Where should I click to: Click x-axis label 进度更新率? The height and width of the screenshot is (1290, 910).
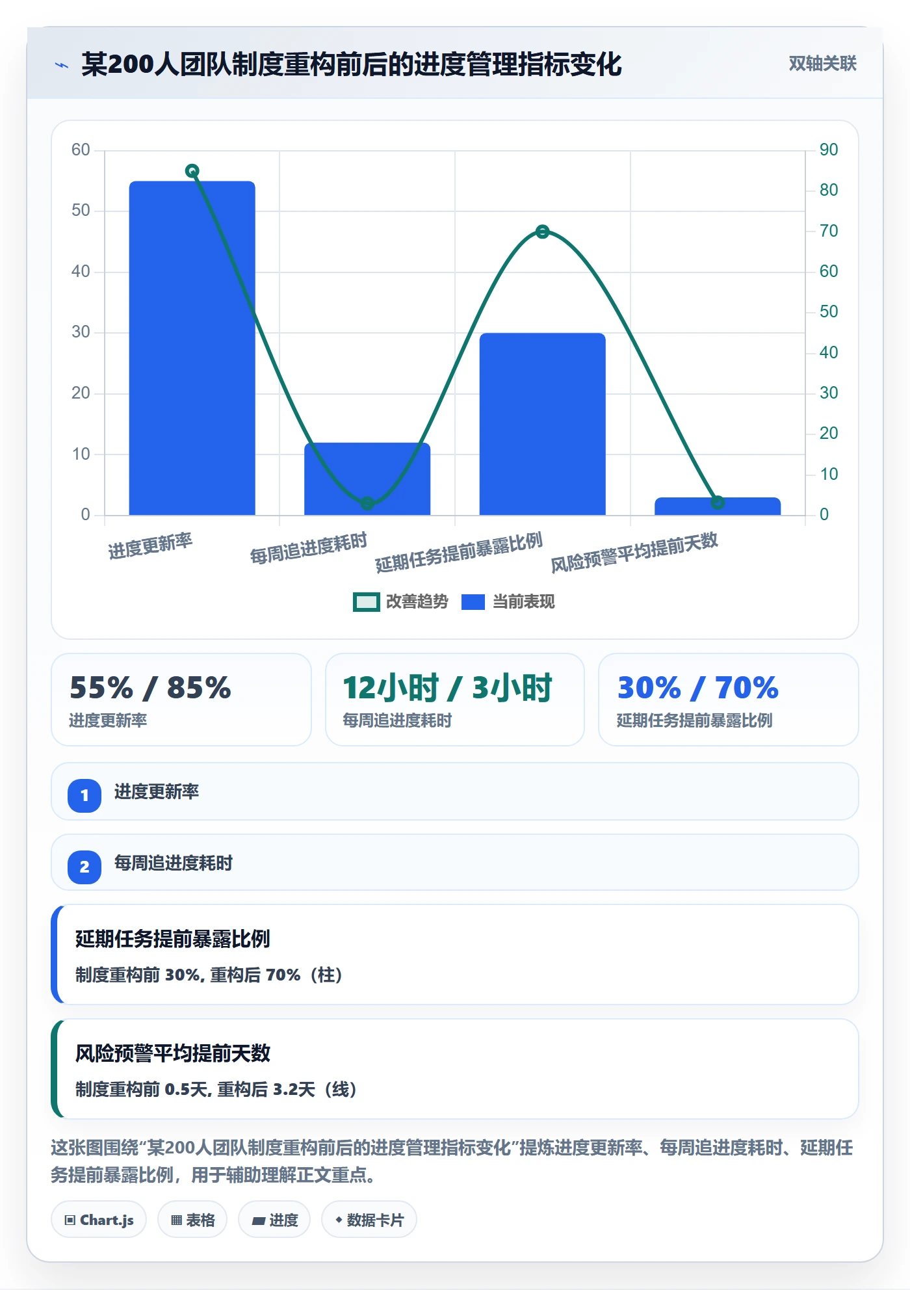[150, 546]
